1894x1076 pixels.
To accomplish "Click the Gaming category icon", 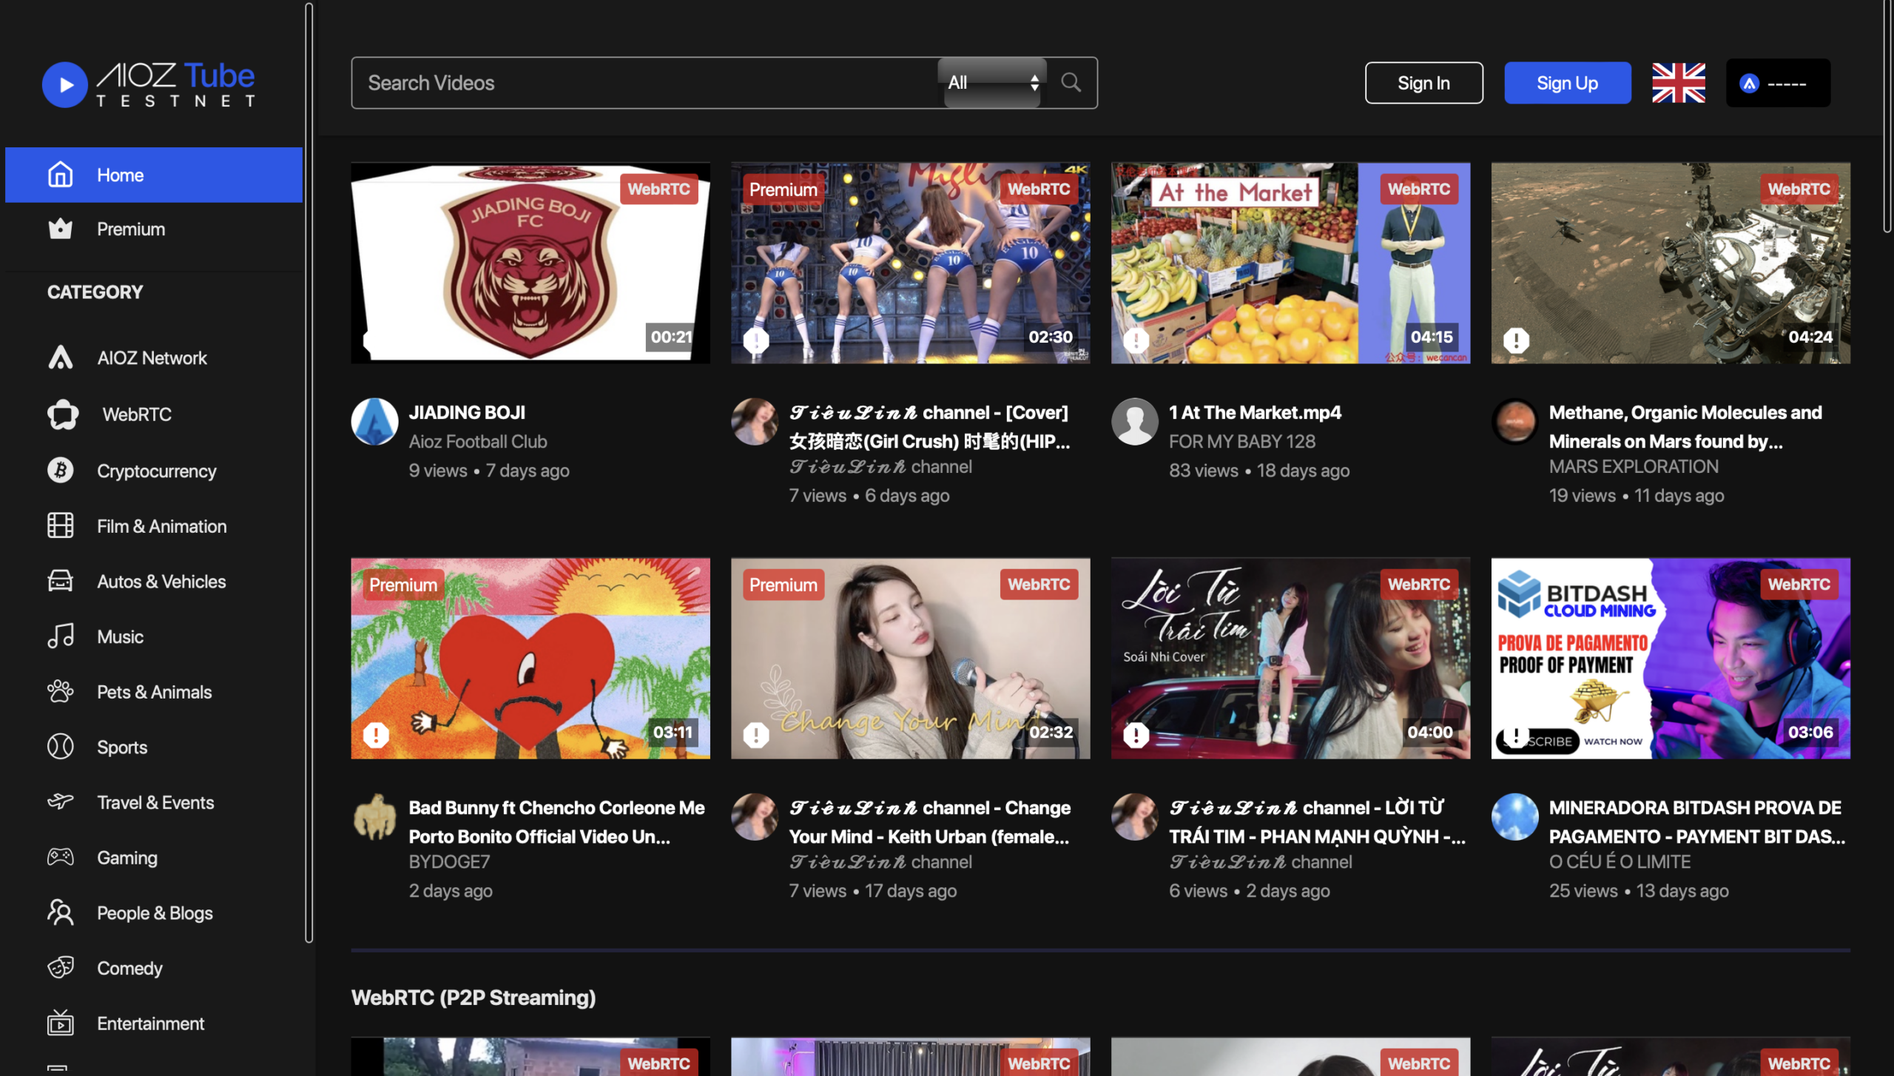I will coord(60,858).
